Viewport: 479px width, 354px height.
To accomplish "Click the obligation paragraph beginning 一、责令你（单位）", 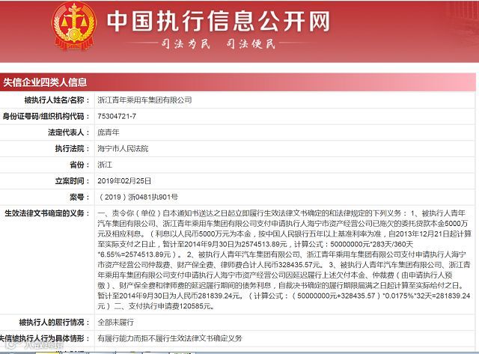I will coord(284,260).
